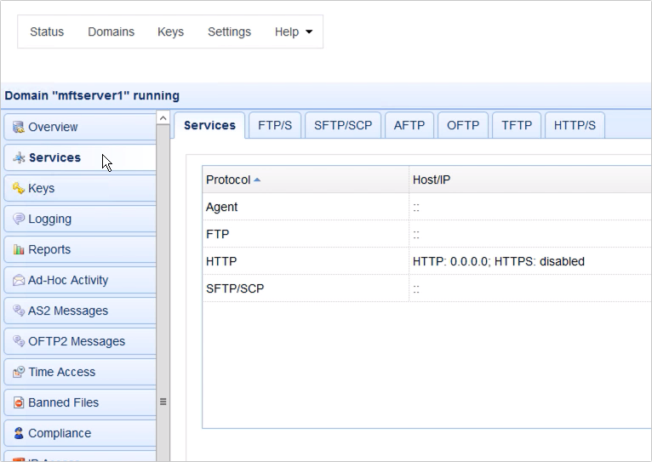652x462 pixels.
Task: Click the Time Access icon
Action: pyautogui.click(x=19, y=372)
